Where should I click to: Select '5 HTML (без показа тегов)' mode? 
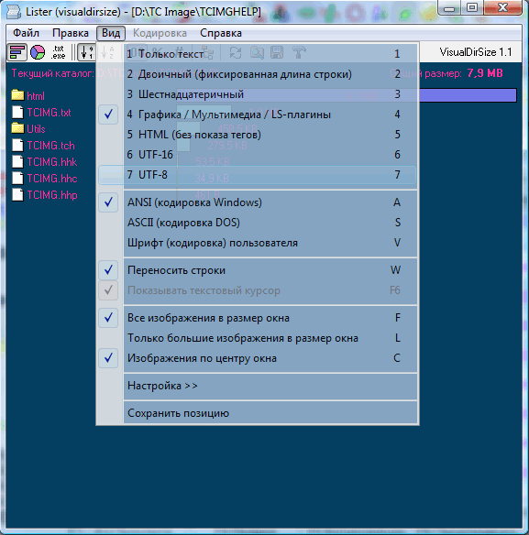258,135
